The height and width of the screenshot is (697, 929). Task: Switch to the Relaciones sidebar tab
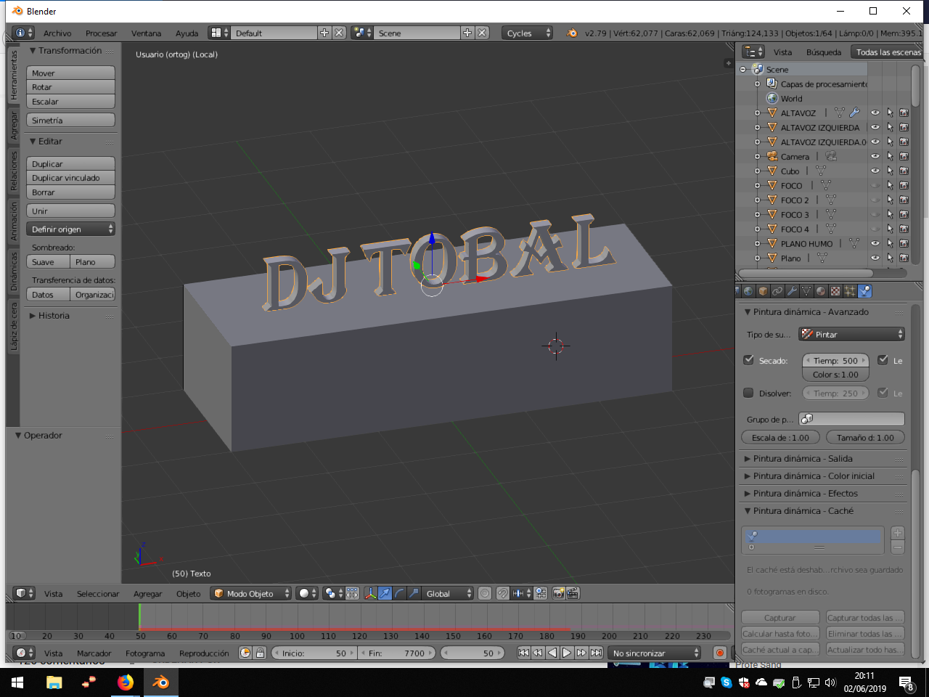(13, 171)
